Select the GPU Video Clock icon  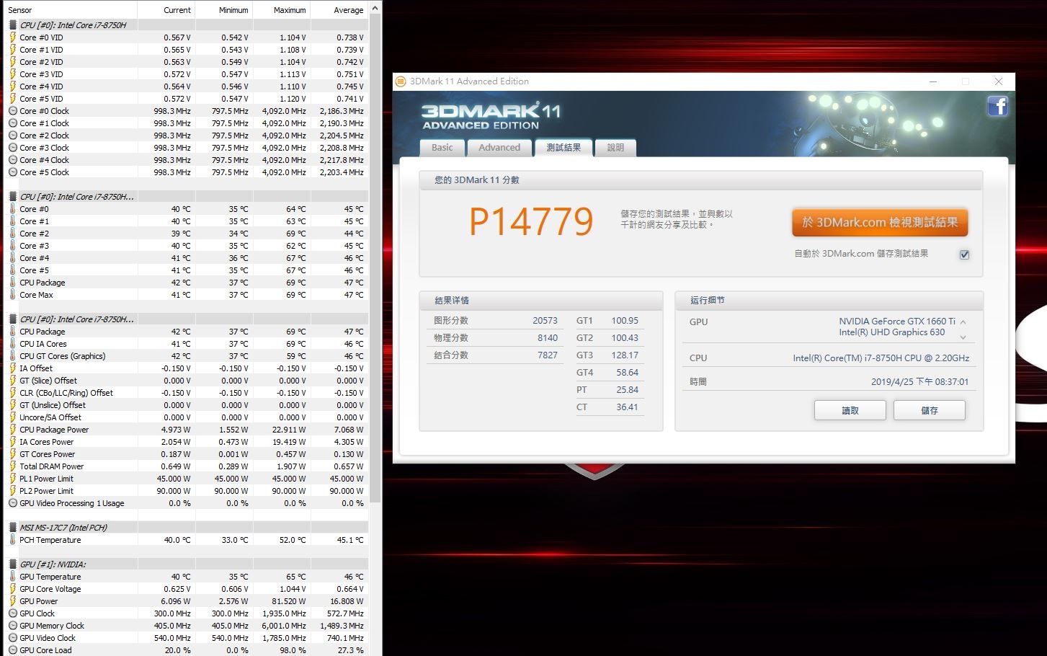13,638
